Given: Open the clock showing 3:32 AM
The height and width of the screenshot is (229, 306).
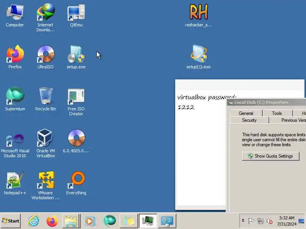Looking at the screenshot, I should pos(286,221).
